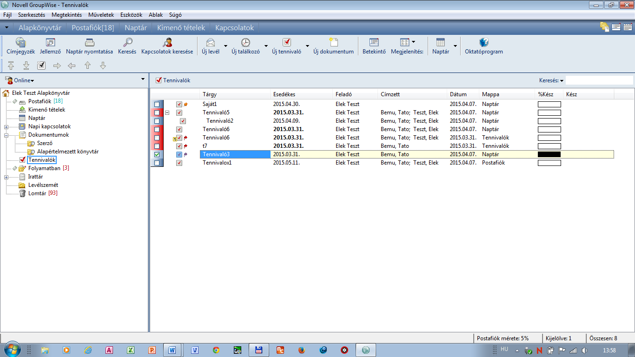Image resolution: width=635 pixels, height=357 pixels.
Task: Open the Új levél dropdown arrow
Action: (225, 46)
